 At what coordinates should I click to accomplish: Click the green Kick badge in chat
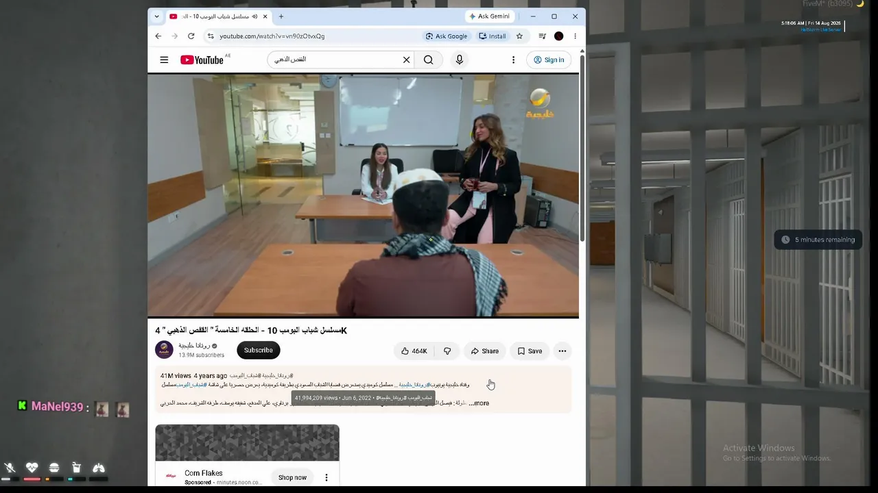tap(22, 406)
